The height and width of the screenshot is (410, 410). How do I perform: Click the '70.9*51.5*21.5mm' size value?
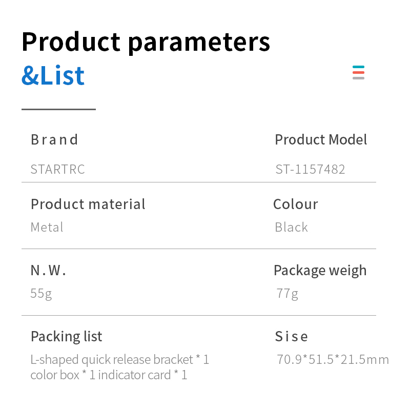333,359
